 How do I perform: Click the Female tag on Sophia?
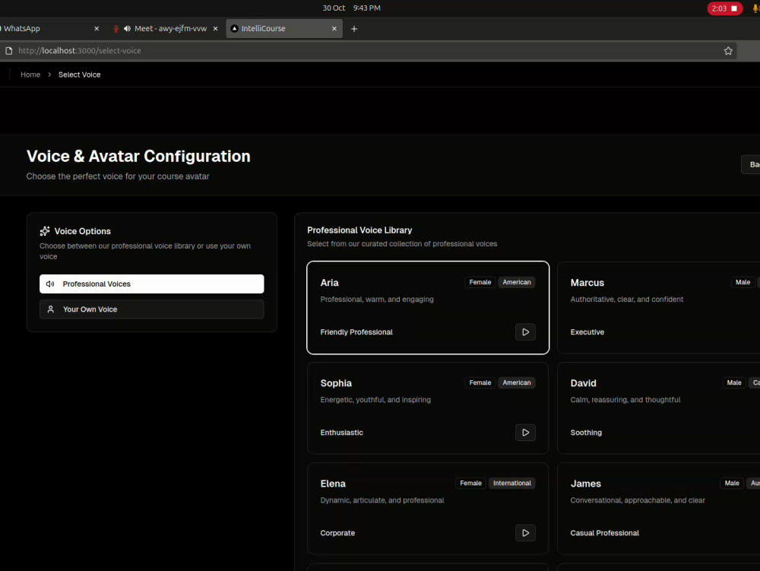point(480,382)
